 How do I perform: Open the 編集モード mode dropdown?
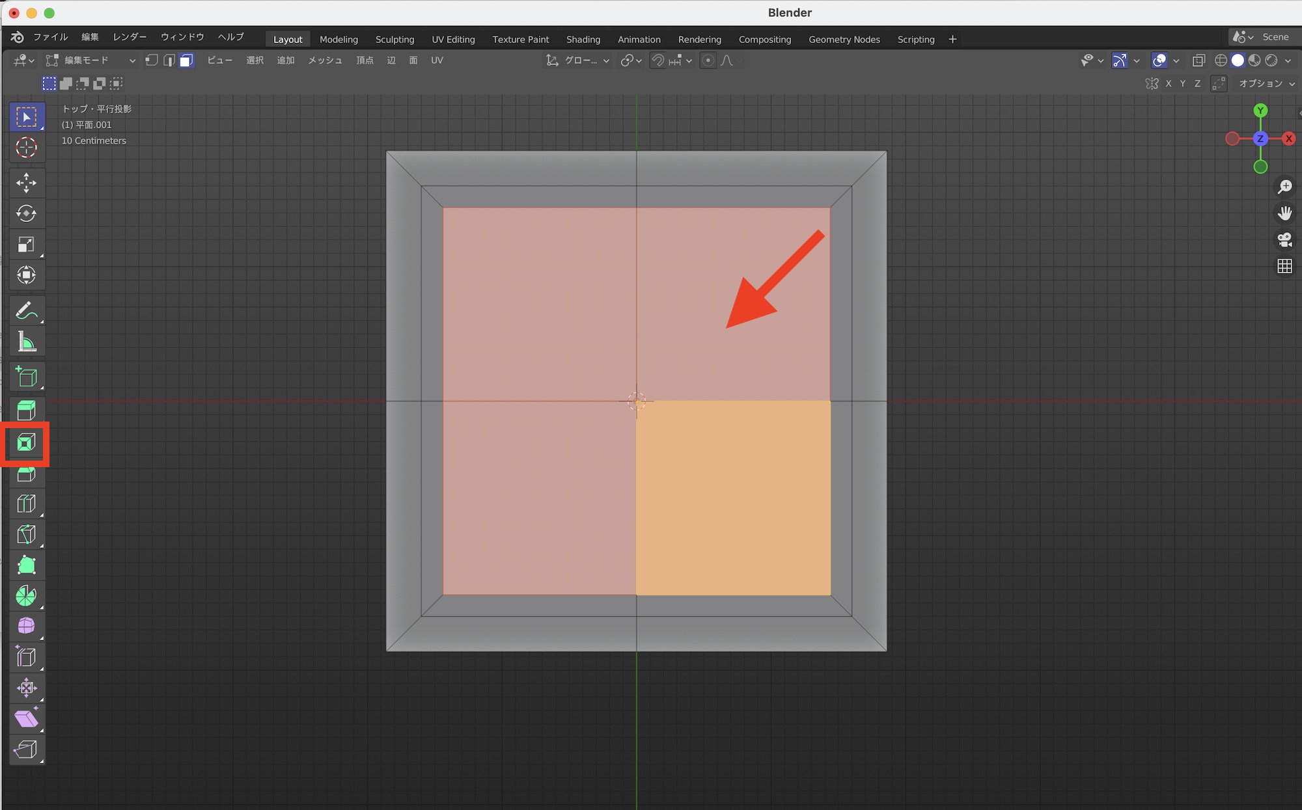pyautogui.click(x=90, y=61)
